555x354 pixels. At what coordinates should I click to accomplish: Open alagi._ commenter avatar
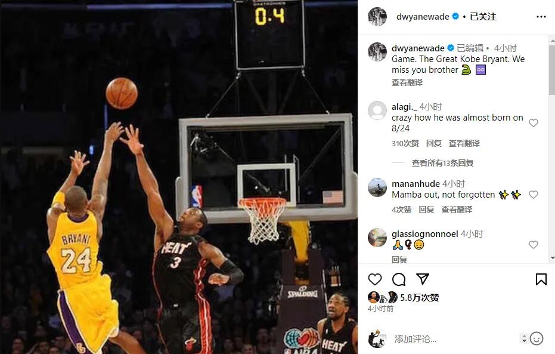click(377, 110)
